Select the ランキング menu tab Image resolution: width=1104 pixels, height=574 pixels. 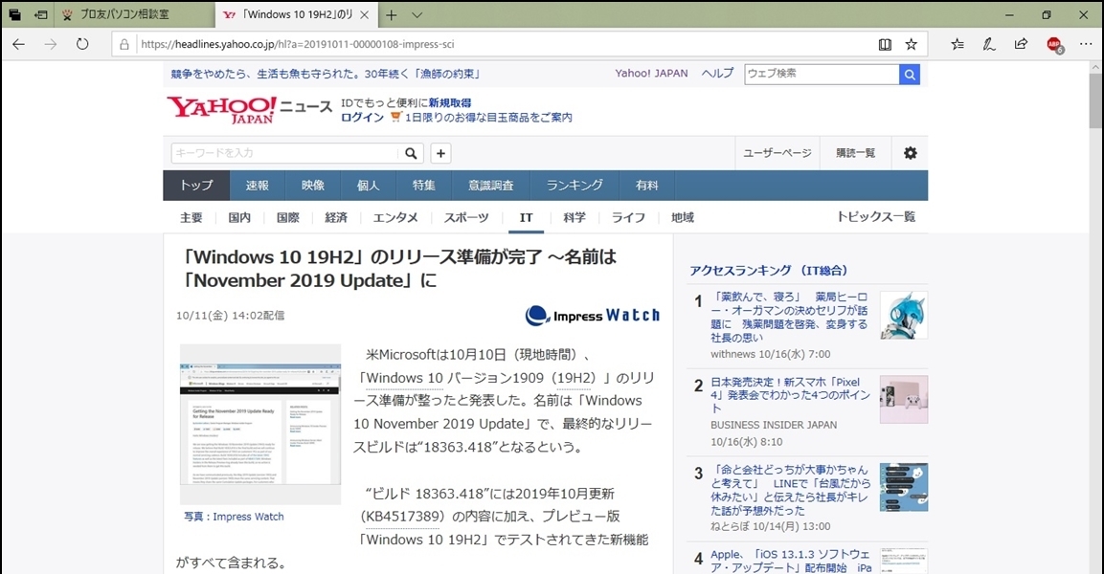(x=575, y=186)
